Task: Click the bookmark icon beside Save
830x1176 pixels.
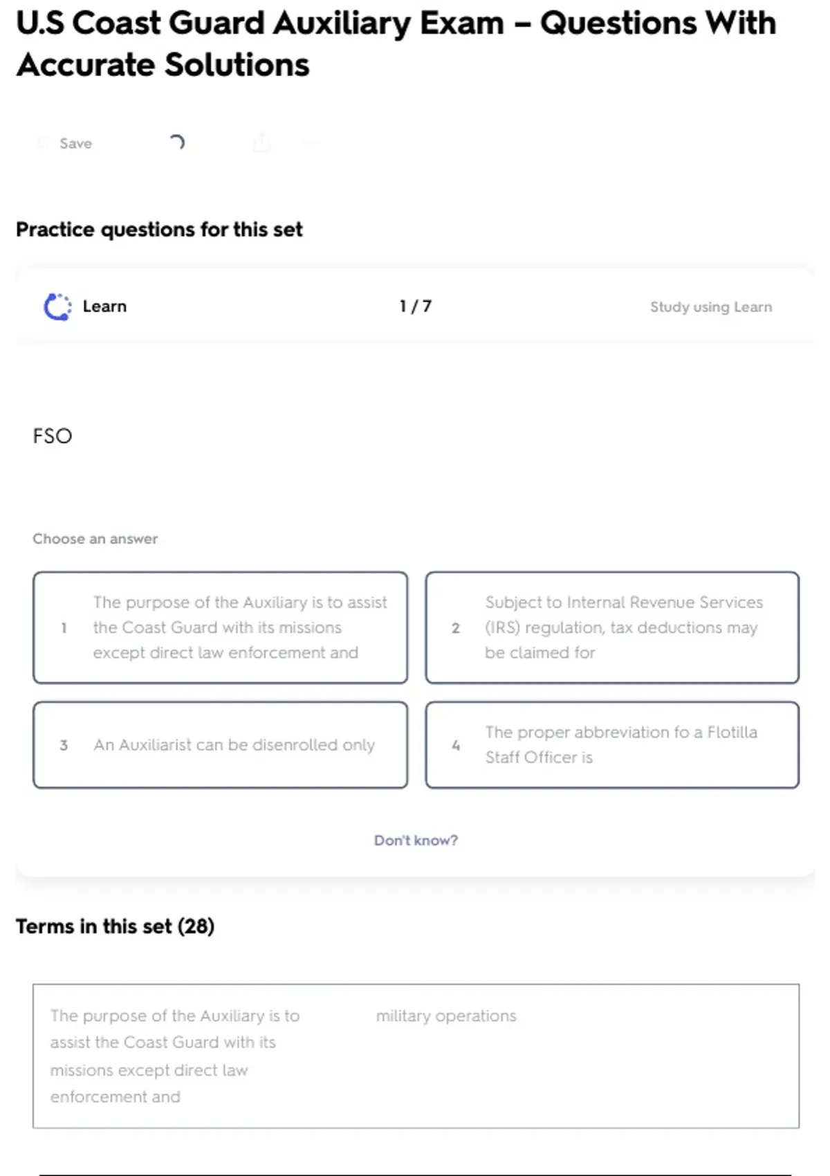Action: tap(43, 143)
